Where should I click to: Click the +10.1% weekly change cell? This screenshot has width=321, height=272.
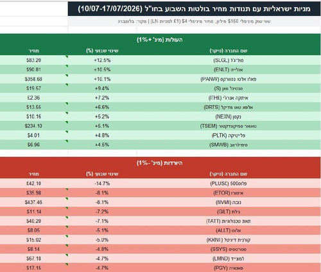coord(102,79)
